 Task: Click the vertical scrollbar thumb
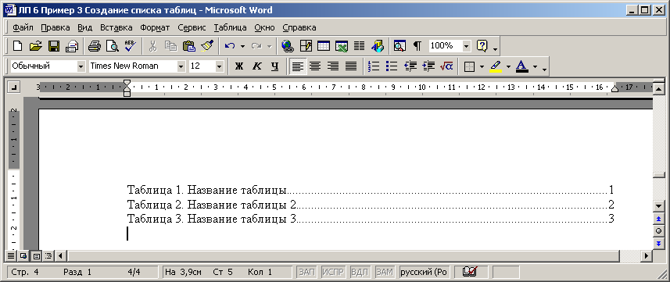tap(658, 175)
